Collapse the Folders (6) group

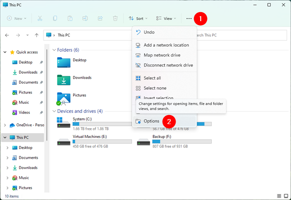point(54,50)
